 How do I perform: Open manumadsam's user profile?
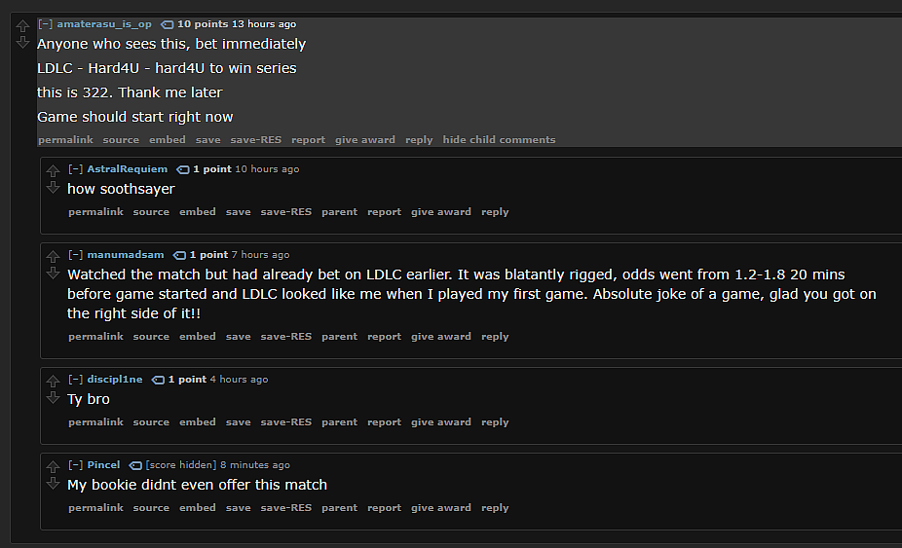126,254
